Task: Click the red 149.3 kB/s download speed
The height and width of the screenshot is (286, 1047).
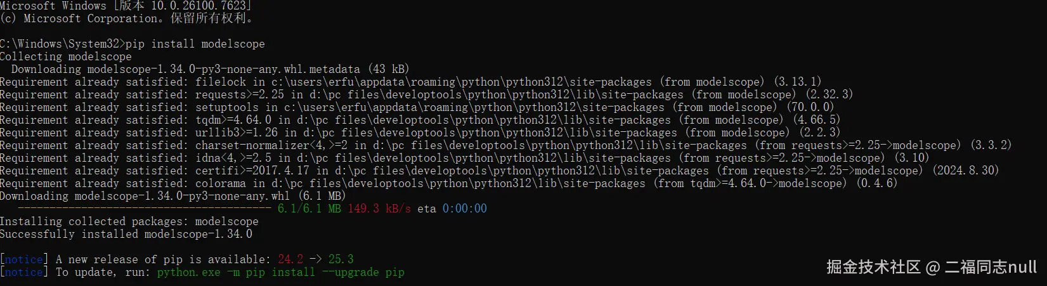Action: pos(379,209)
